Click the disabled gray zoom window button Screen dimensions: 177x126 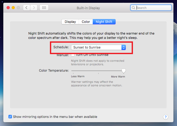point(18,8)
